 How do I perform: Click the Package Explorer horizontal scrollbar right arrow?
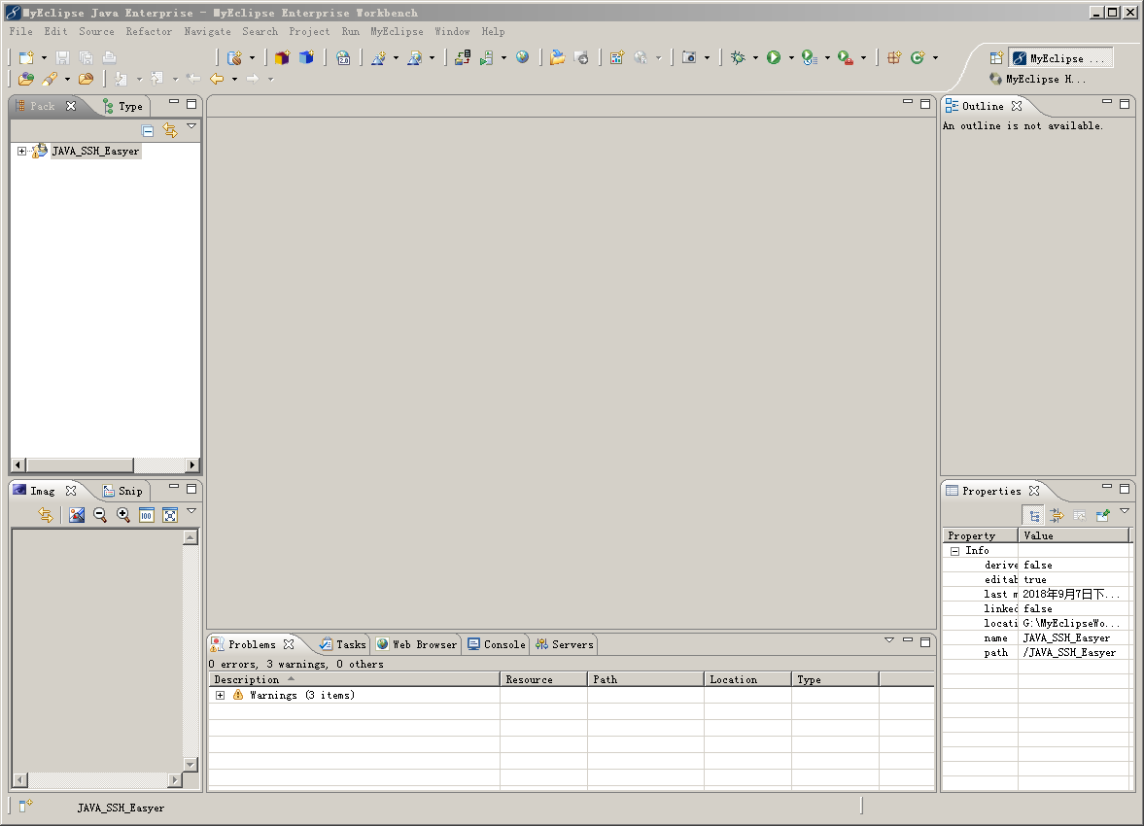pyautogui.click(x=192, y=465)
